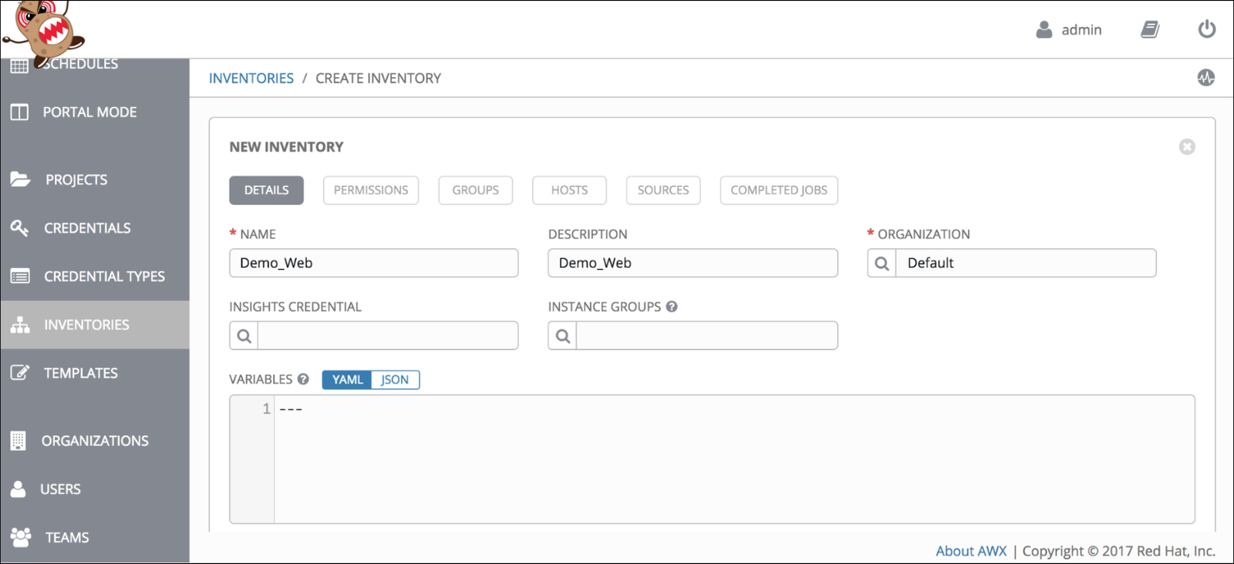Viewport: 1234px width, 564px height.
Task: Switch variables format to JSON
Action: pyautogui.click(x=395, y=380)
